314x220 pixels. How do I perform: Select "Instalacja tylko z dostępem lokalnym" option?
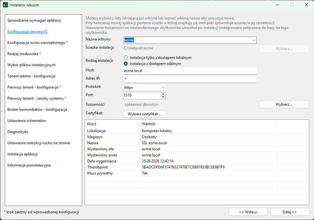126,57
